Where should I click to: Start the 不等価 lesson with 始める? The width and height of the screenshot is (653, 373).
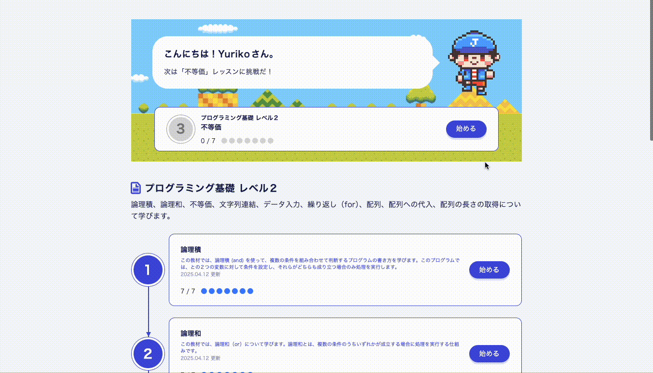point(466,129)
